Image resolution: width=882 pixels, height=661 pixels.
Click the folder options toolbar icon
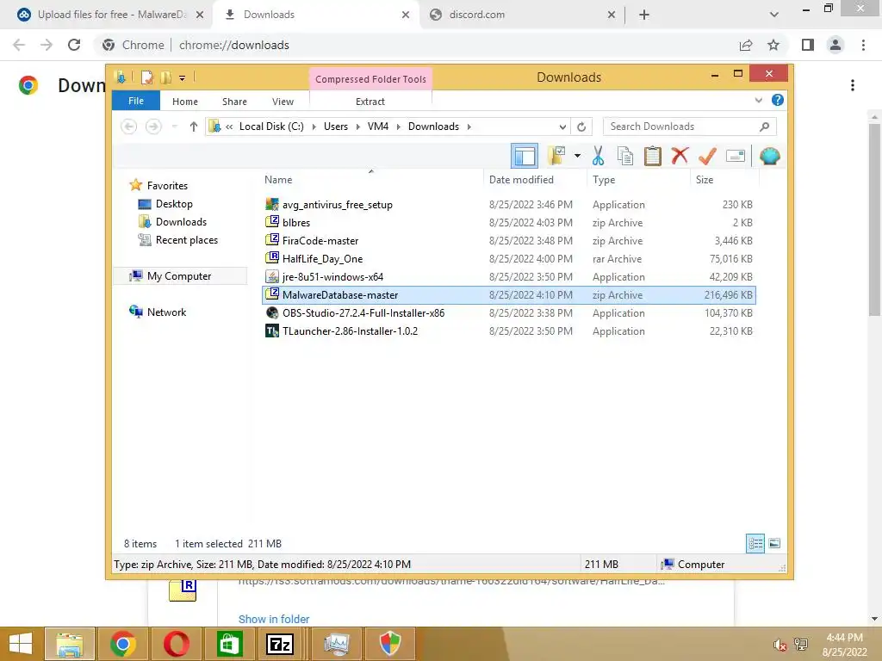556,156
